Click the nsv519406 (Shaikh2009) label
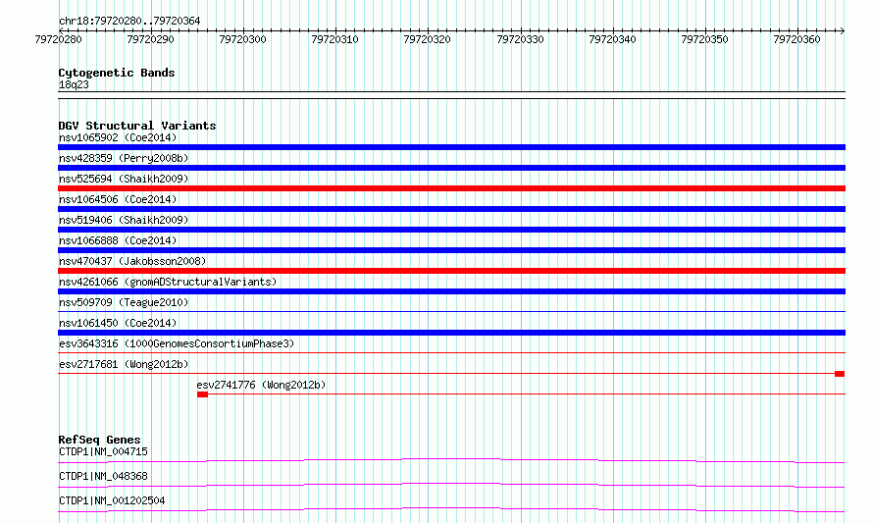This screenshot has height=523, width=873. tap(124, 220)
